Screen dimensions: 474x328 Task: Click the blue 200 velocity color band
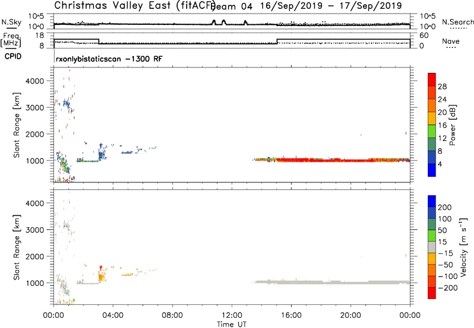click(432, 201)
